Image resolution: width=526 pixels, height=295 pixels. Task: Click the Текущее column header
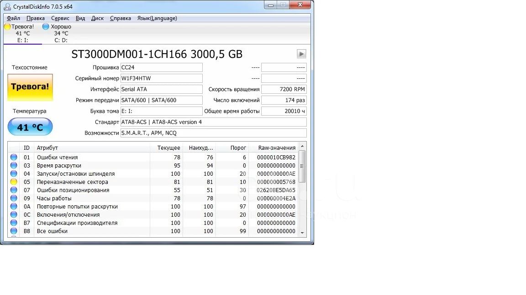[166, 147]
